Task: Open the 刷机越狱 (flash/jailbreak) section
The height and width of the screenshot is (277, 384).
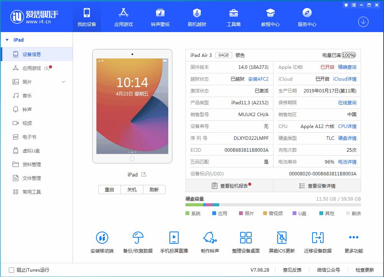Action: tap(197, 17)
